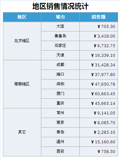
Task: Click the 城市 column header
Action: point(60,17)
